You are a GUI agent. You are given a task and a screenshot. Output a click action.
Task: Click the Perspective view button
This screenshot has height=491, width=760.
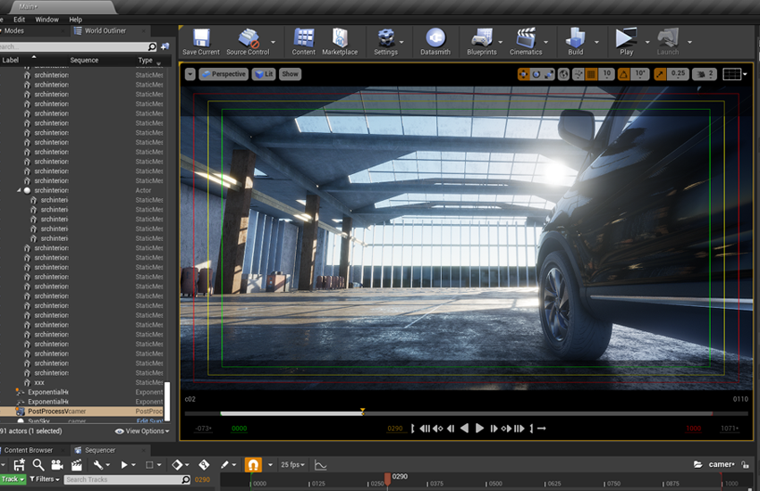tap(224, 74)
